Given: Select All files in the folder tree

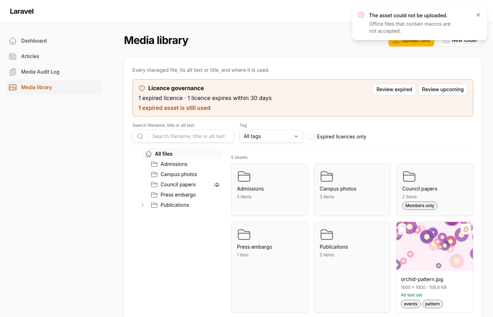Looking at the screenshot, I should pyautogui.click(x=182, y=154).
